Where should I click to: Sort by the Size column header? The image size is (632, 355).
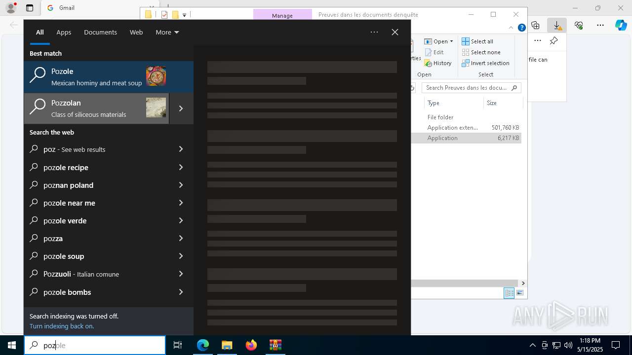pos(503,103)
